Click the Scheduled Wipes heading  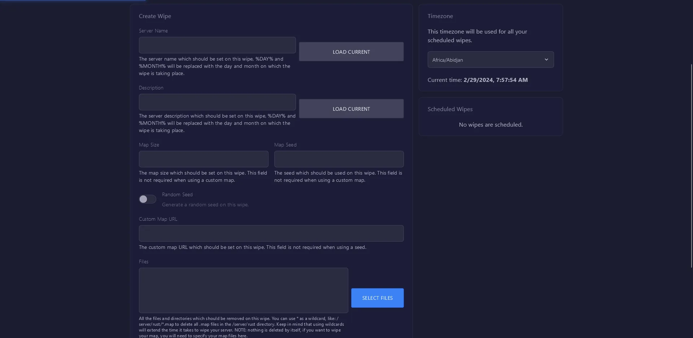click(450, 109)
